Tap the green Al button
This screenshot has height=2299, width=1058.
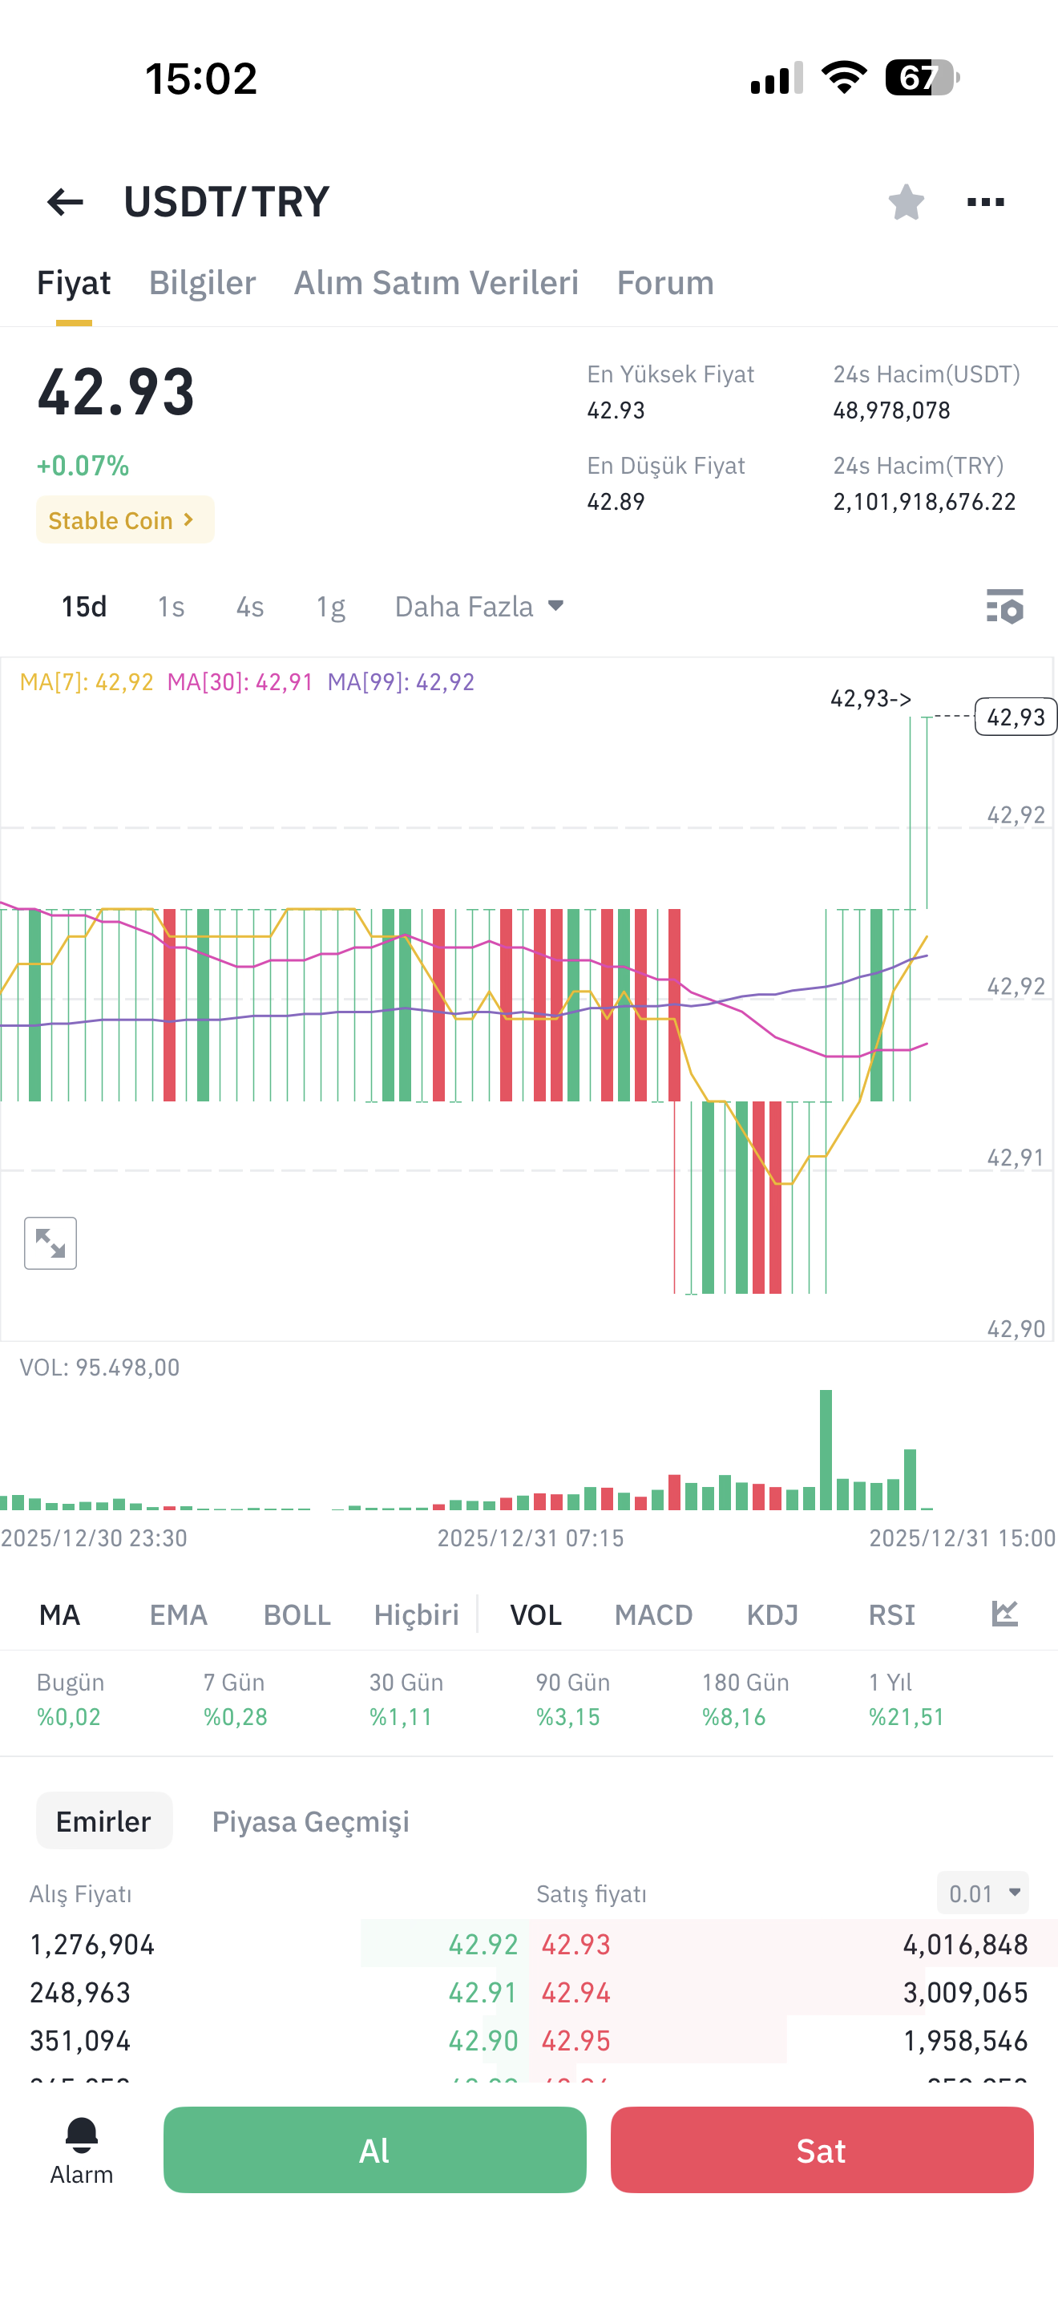point(374,2149)
